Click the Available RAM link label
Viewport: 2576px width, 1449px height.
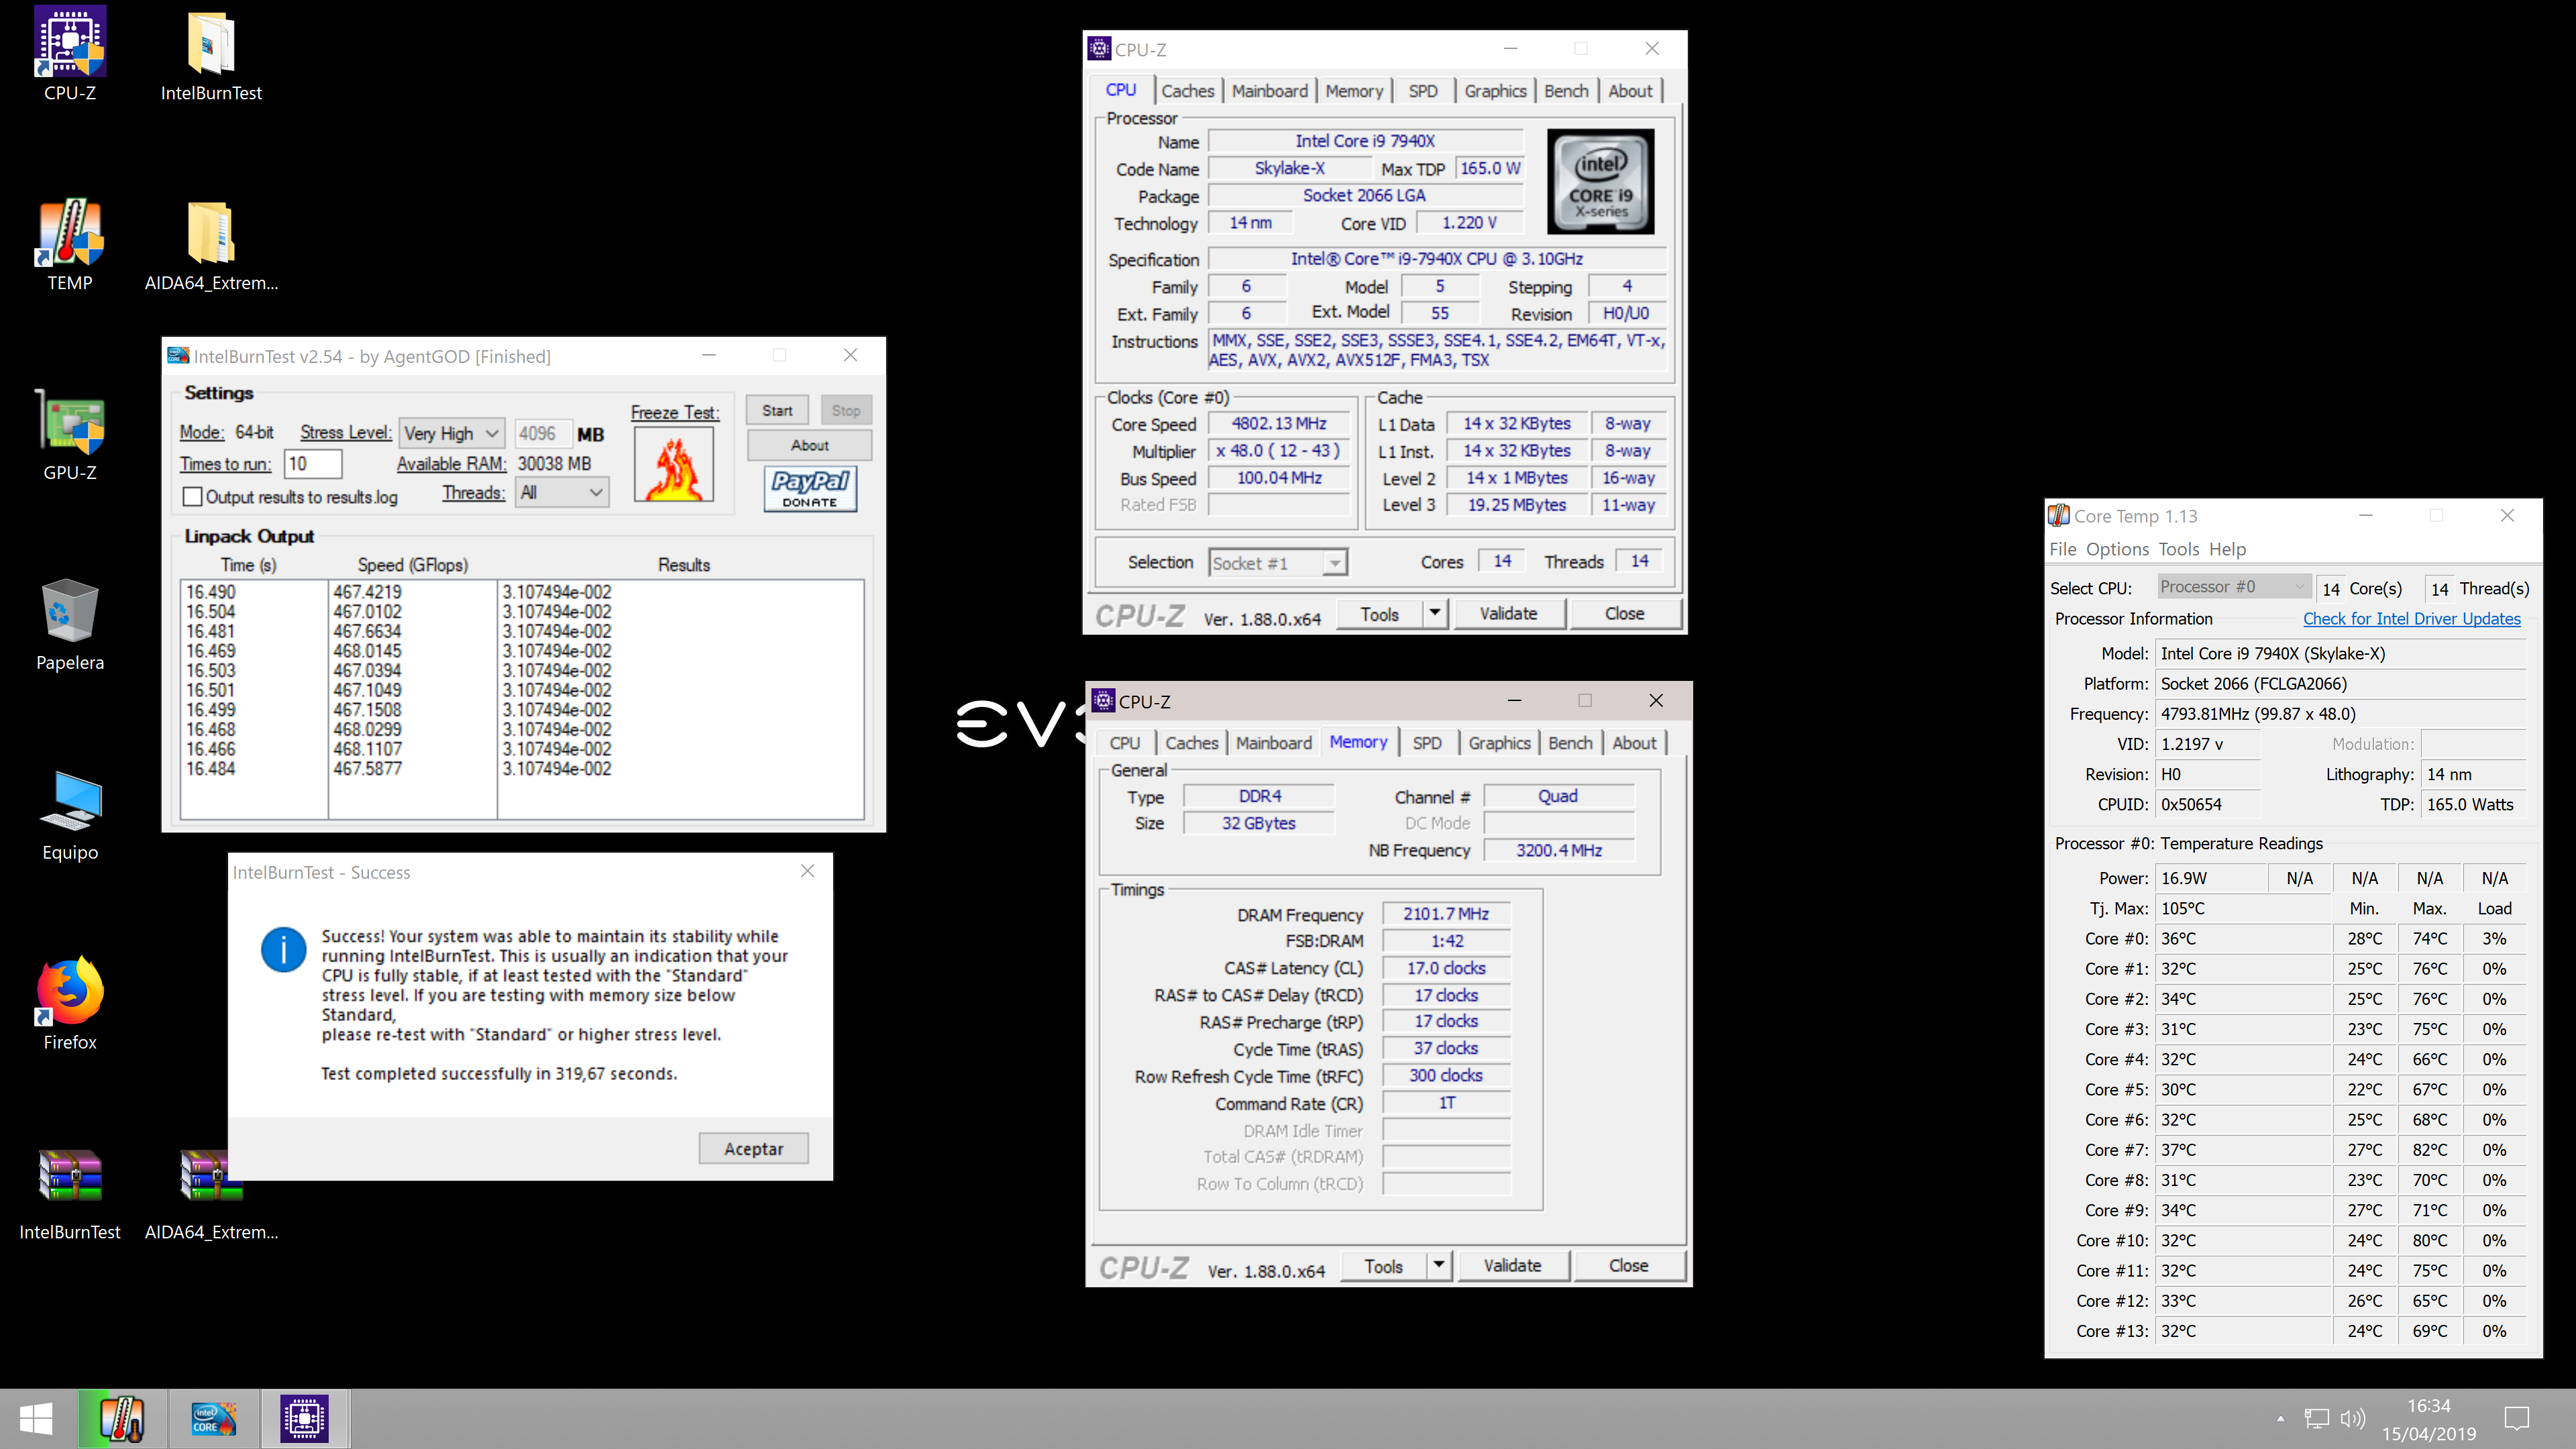(451, 464)
